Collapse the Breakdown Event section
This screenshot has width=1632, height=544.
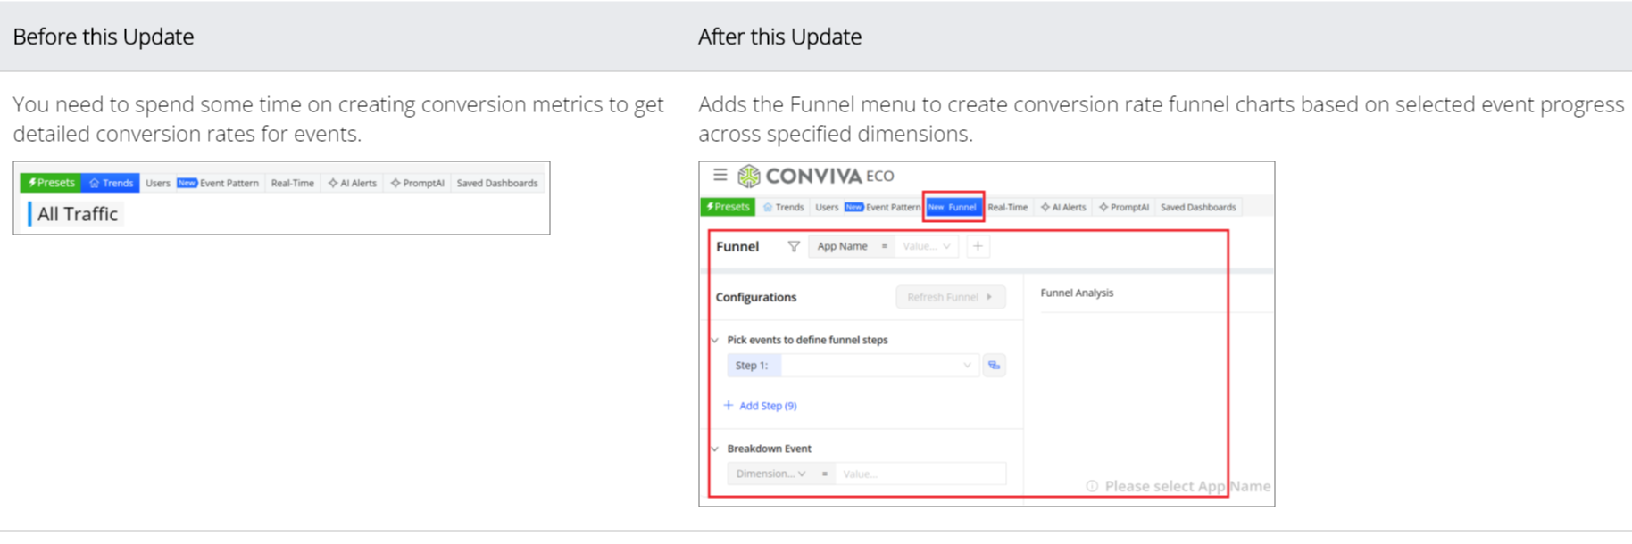tap(715, 449)
